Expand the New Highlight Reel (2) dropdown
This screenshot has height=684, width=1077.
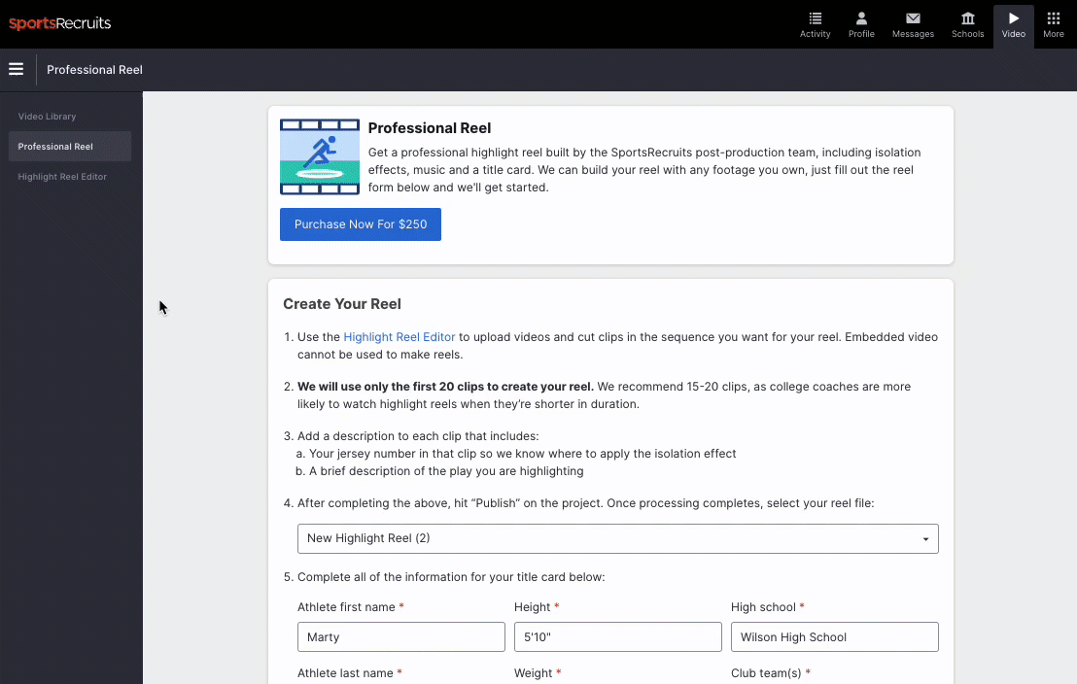tap(617, 539)
